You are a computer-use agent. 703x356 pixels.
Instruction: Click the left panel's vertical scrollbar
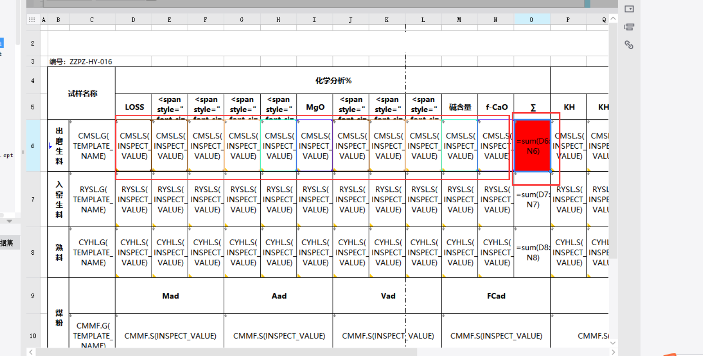pos(18,23)
